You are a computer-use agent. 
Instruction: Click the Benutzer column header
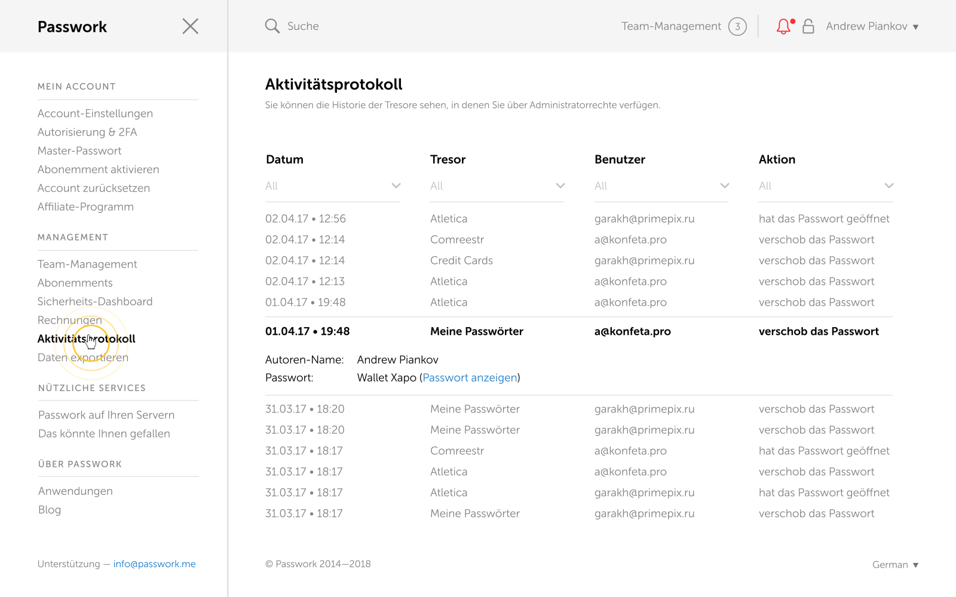[x=620, y=159]
